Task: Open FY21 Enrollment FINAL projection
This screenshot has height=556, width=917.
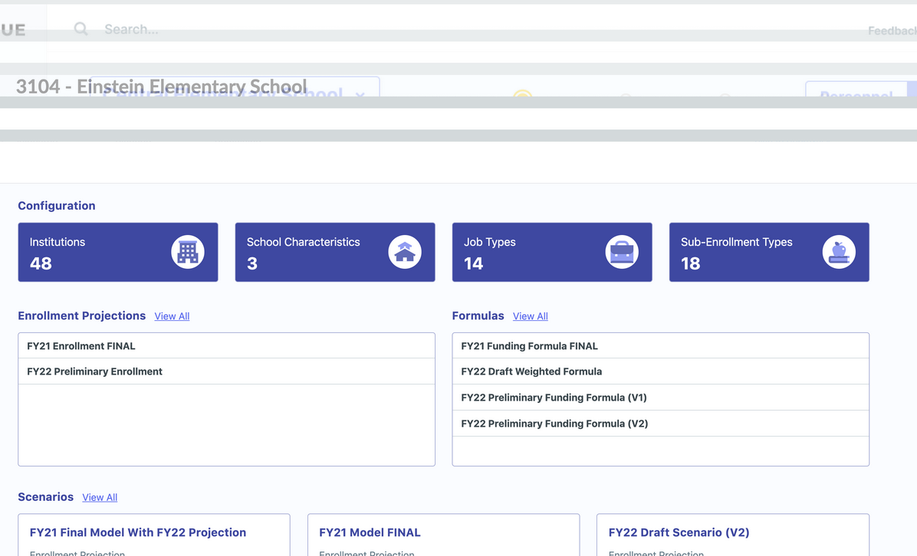Action: 81,346
